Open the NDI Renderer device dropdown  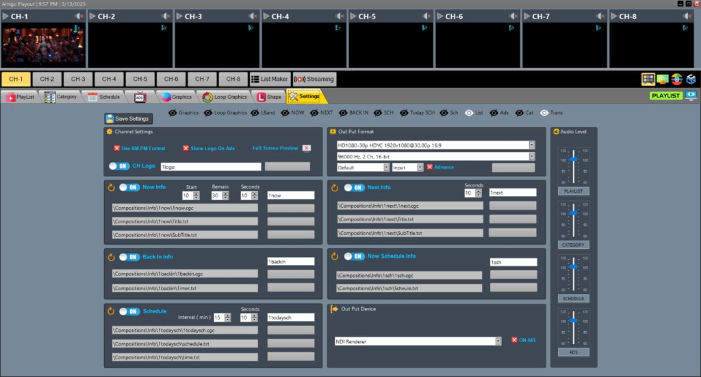tap(498, 341)
